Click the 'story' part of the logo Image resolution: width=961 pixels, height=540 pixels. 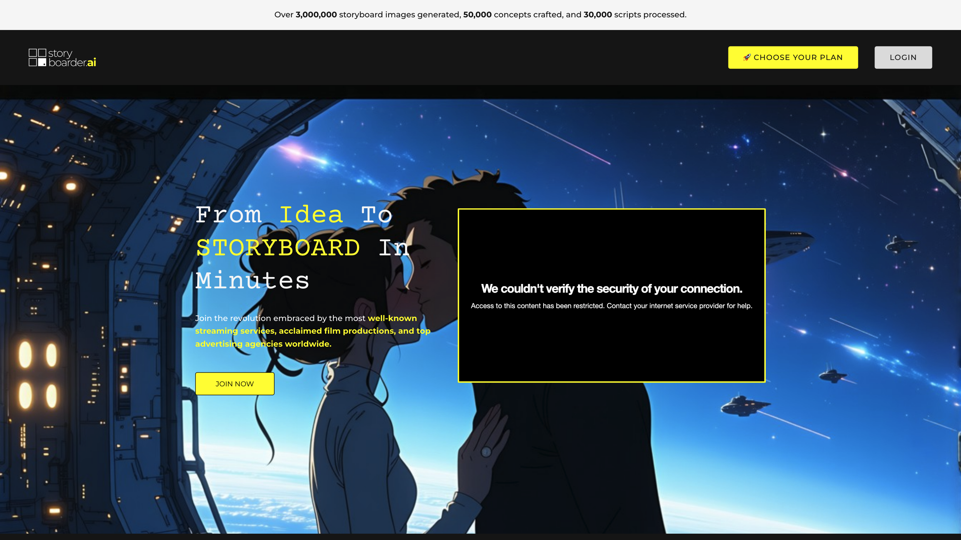pos(60,54)
